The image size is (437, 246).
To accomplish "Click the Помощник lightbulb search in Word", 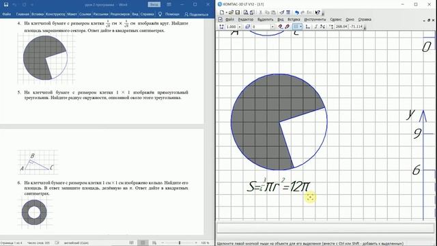I will 169,14.
